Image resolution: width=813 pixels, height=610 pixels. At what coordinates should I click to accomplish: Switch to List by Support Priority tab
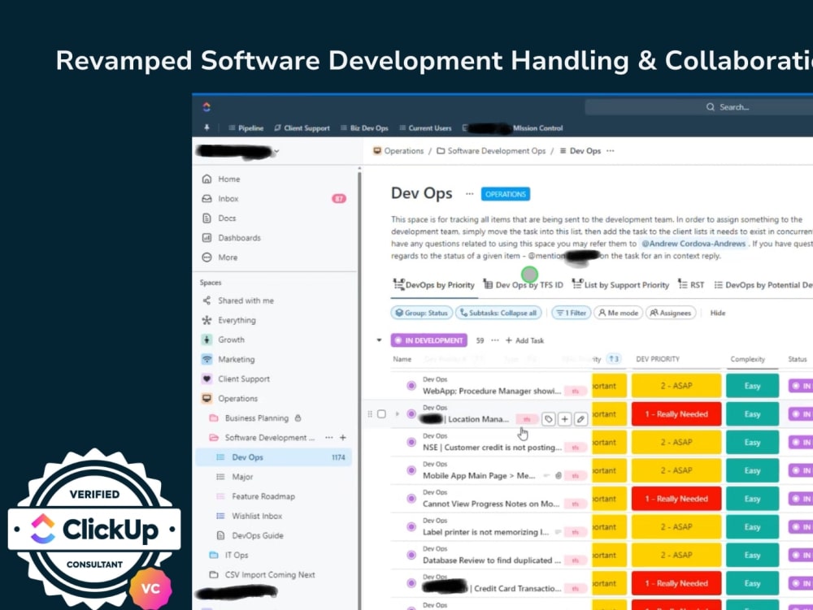pyautogui.click(x=620, y=285)
